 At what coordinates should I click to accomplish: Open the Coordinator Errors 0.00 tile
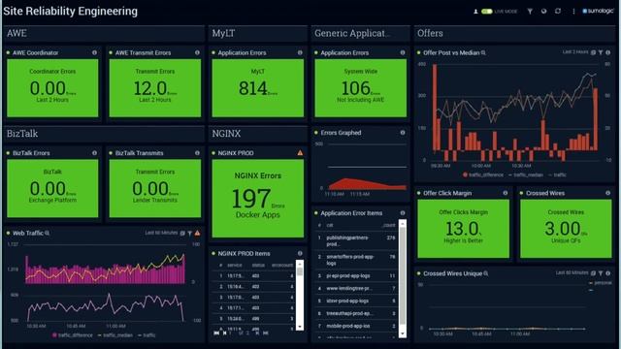pyautogui.click(x=52, y=88)
